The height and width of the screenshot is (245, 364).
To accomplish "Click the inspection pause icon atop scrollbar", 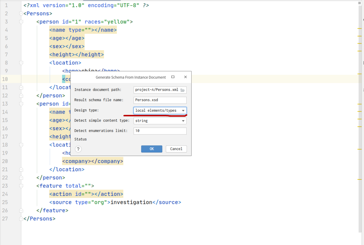I will 360,3.
